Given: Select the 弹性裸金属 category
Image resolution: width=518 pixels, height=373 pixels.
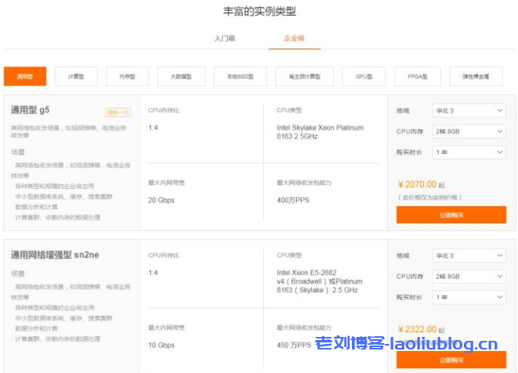Looking at the screenshot, I should point(476,77).
